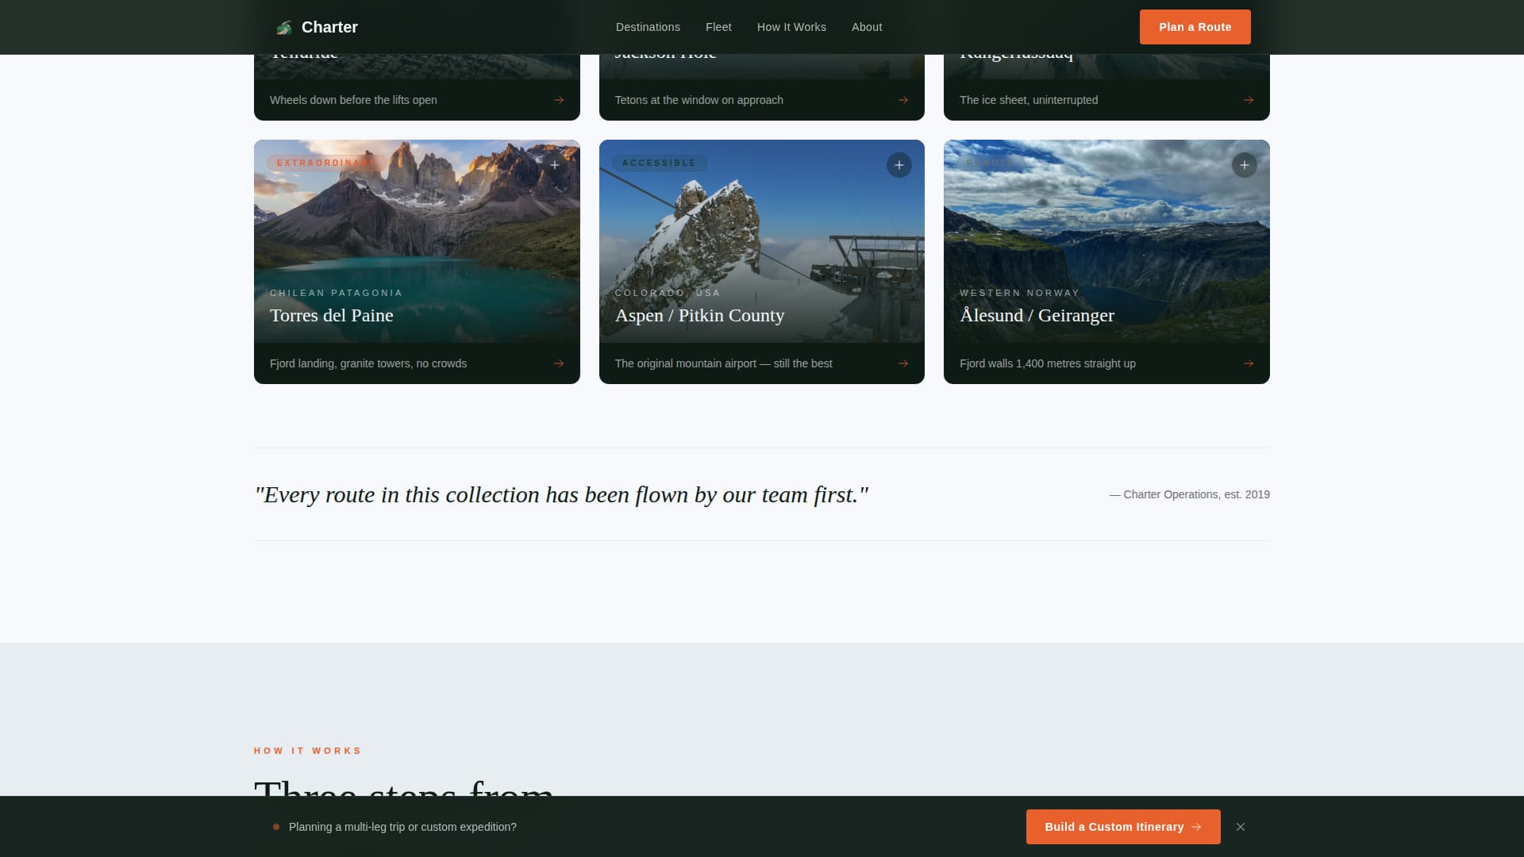Click the ACCESSIBLE tag on Aspen card
Viewport: 1524px width, 857px height.
pos(659,163)
